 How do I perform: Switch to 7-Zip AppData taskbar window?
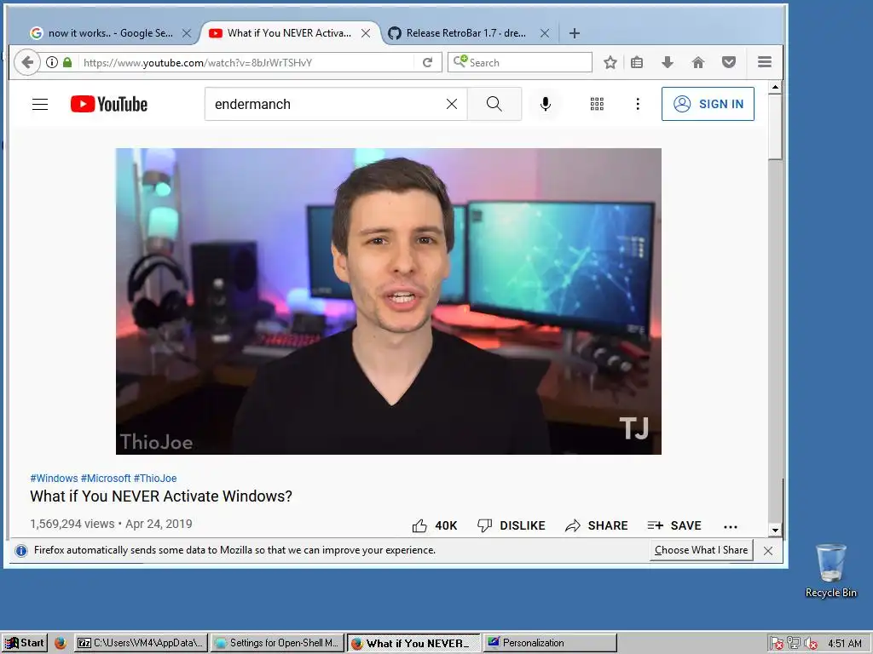point(142,643)
